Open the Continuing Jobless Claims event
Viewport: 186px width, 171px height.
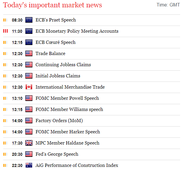point(63,65)
